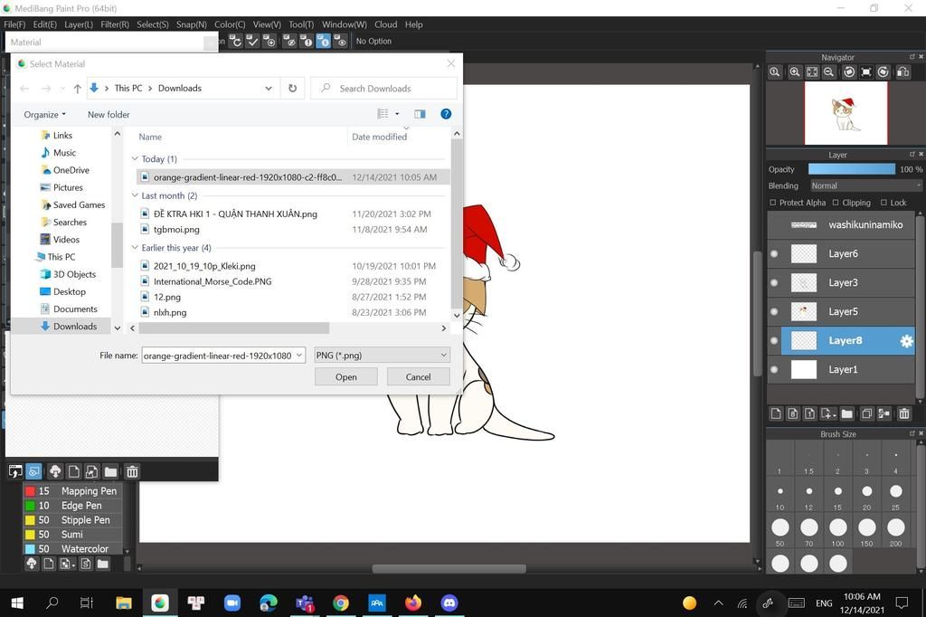926x617 pixels.
Task: Click the paste-material-to-canvas icon
Action: (x=15, y=471)
